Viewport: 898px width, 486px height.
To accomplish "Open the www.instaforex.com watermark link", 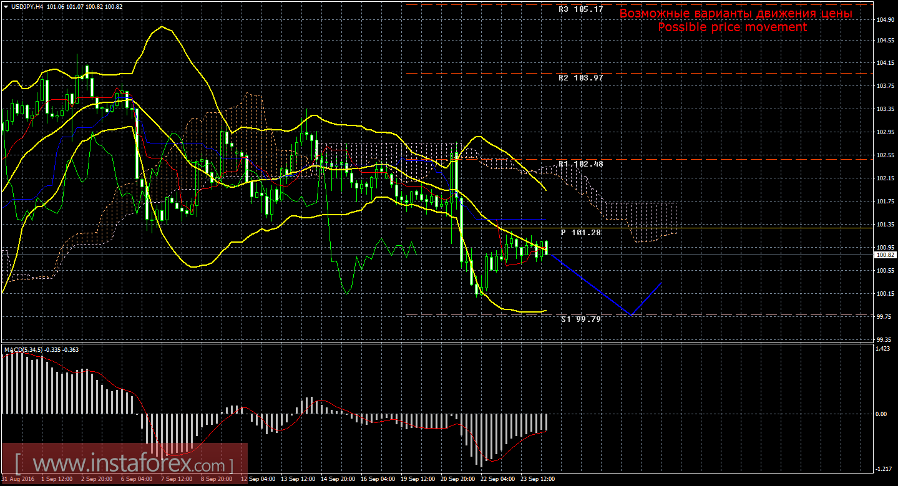I will (124, 465).
